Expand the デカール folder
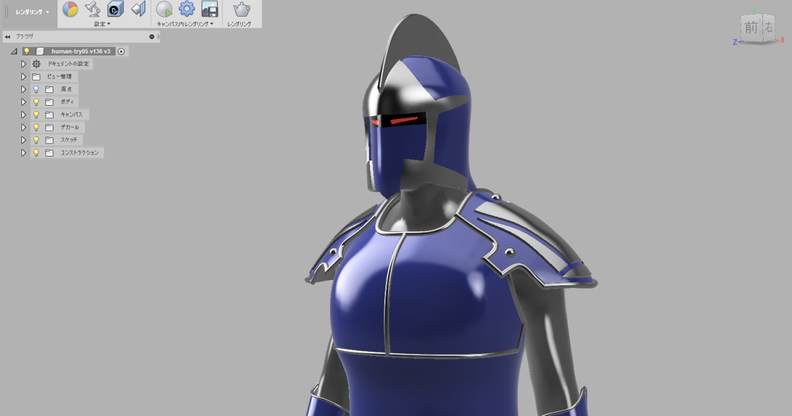792x416 pixels. [23, 127]
